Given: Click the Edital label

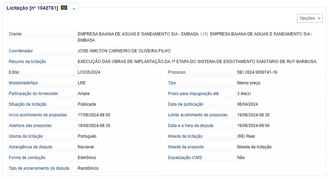Looking at the screenshot, I should (14, 72).
